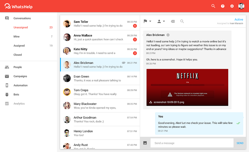The height and width of the screenshot is (152, 249).
Task: Open Mary Blackwater's conversation
Action: pyautogui.click(x=100, y=106)
